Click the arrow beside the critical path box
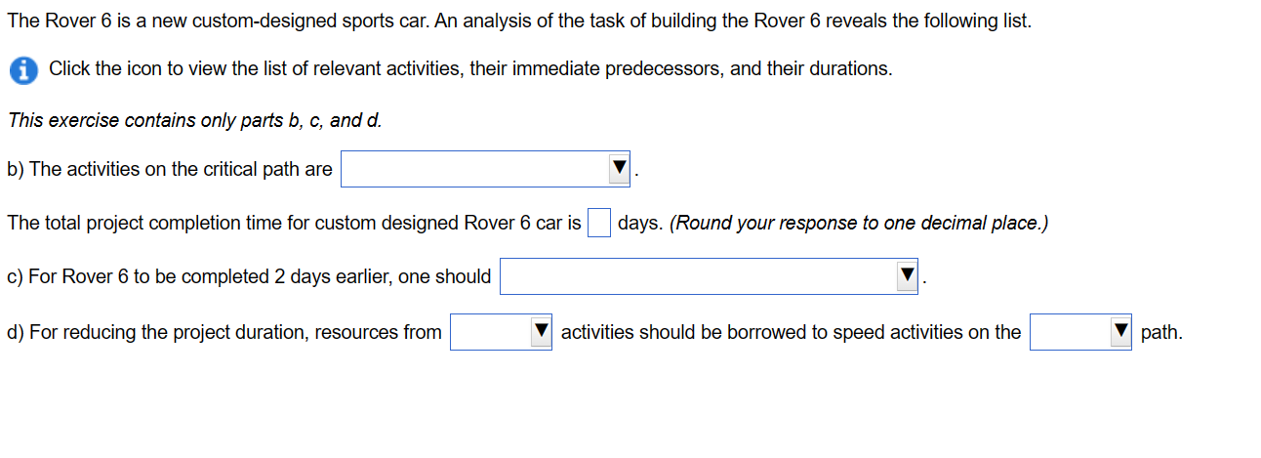Image resolution: width=1261 pixels, height=458 pixels. [x=619, y=169]
